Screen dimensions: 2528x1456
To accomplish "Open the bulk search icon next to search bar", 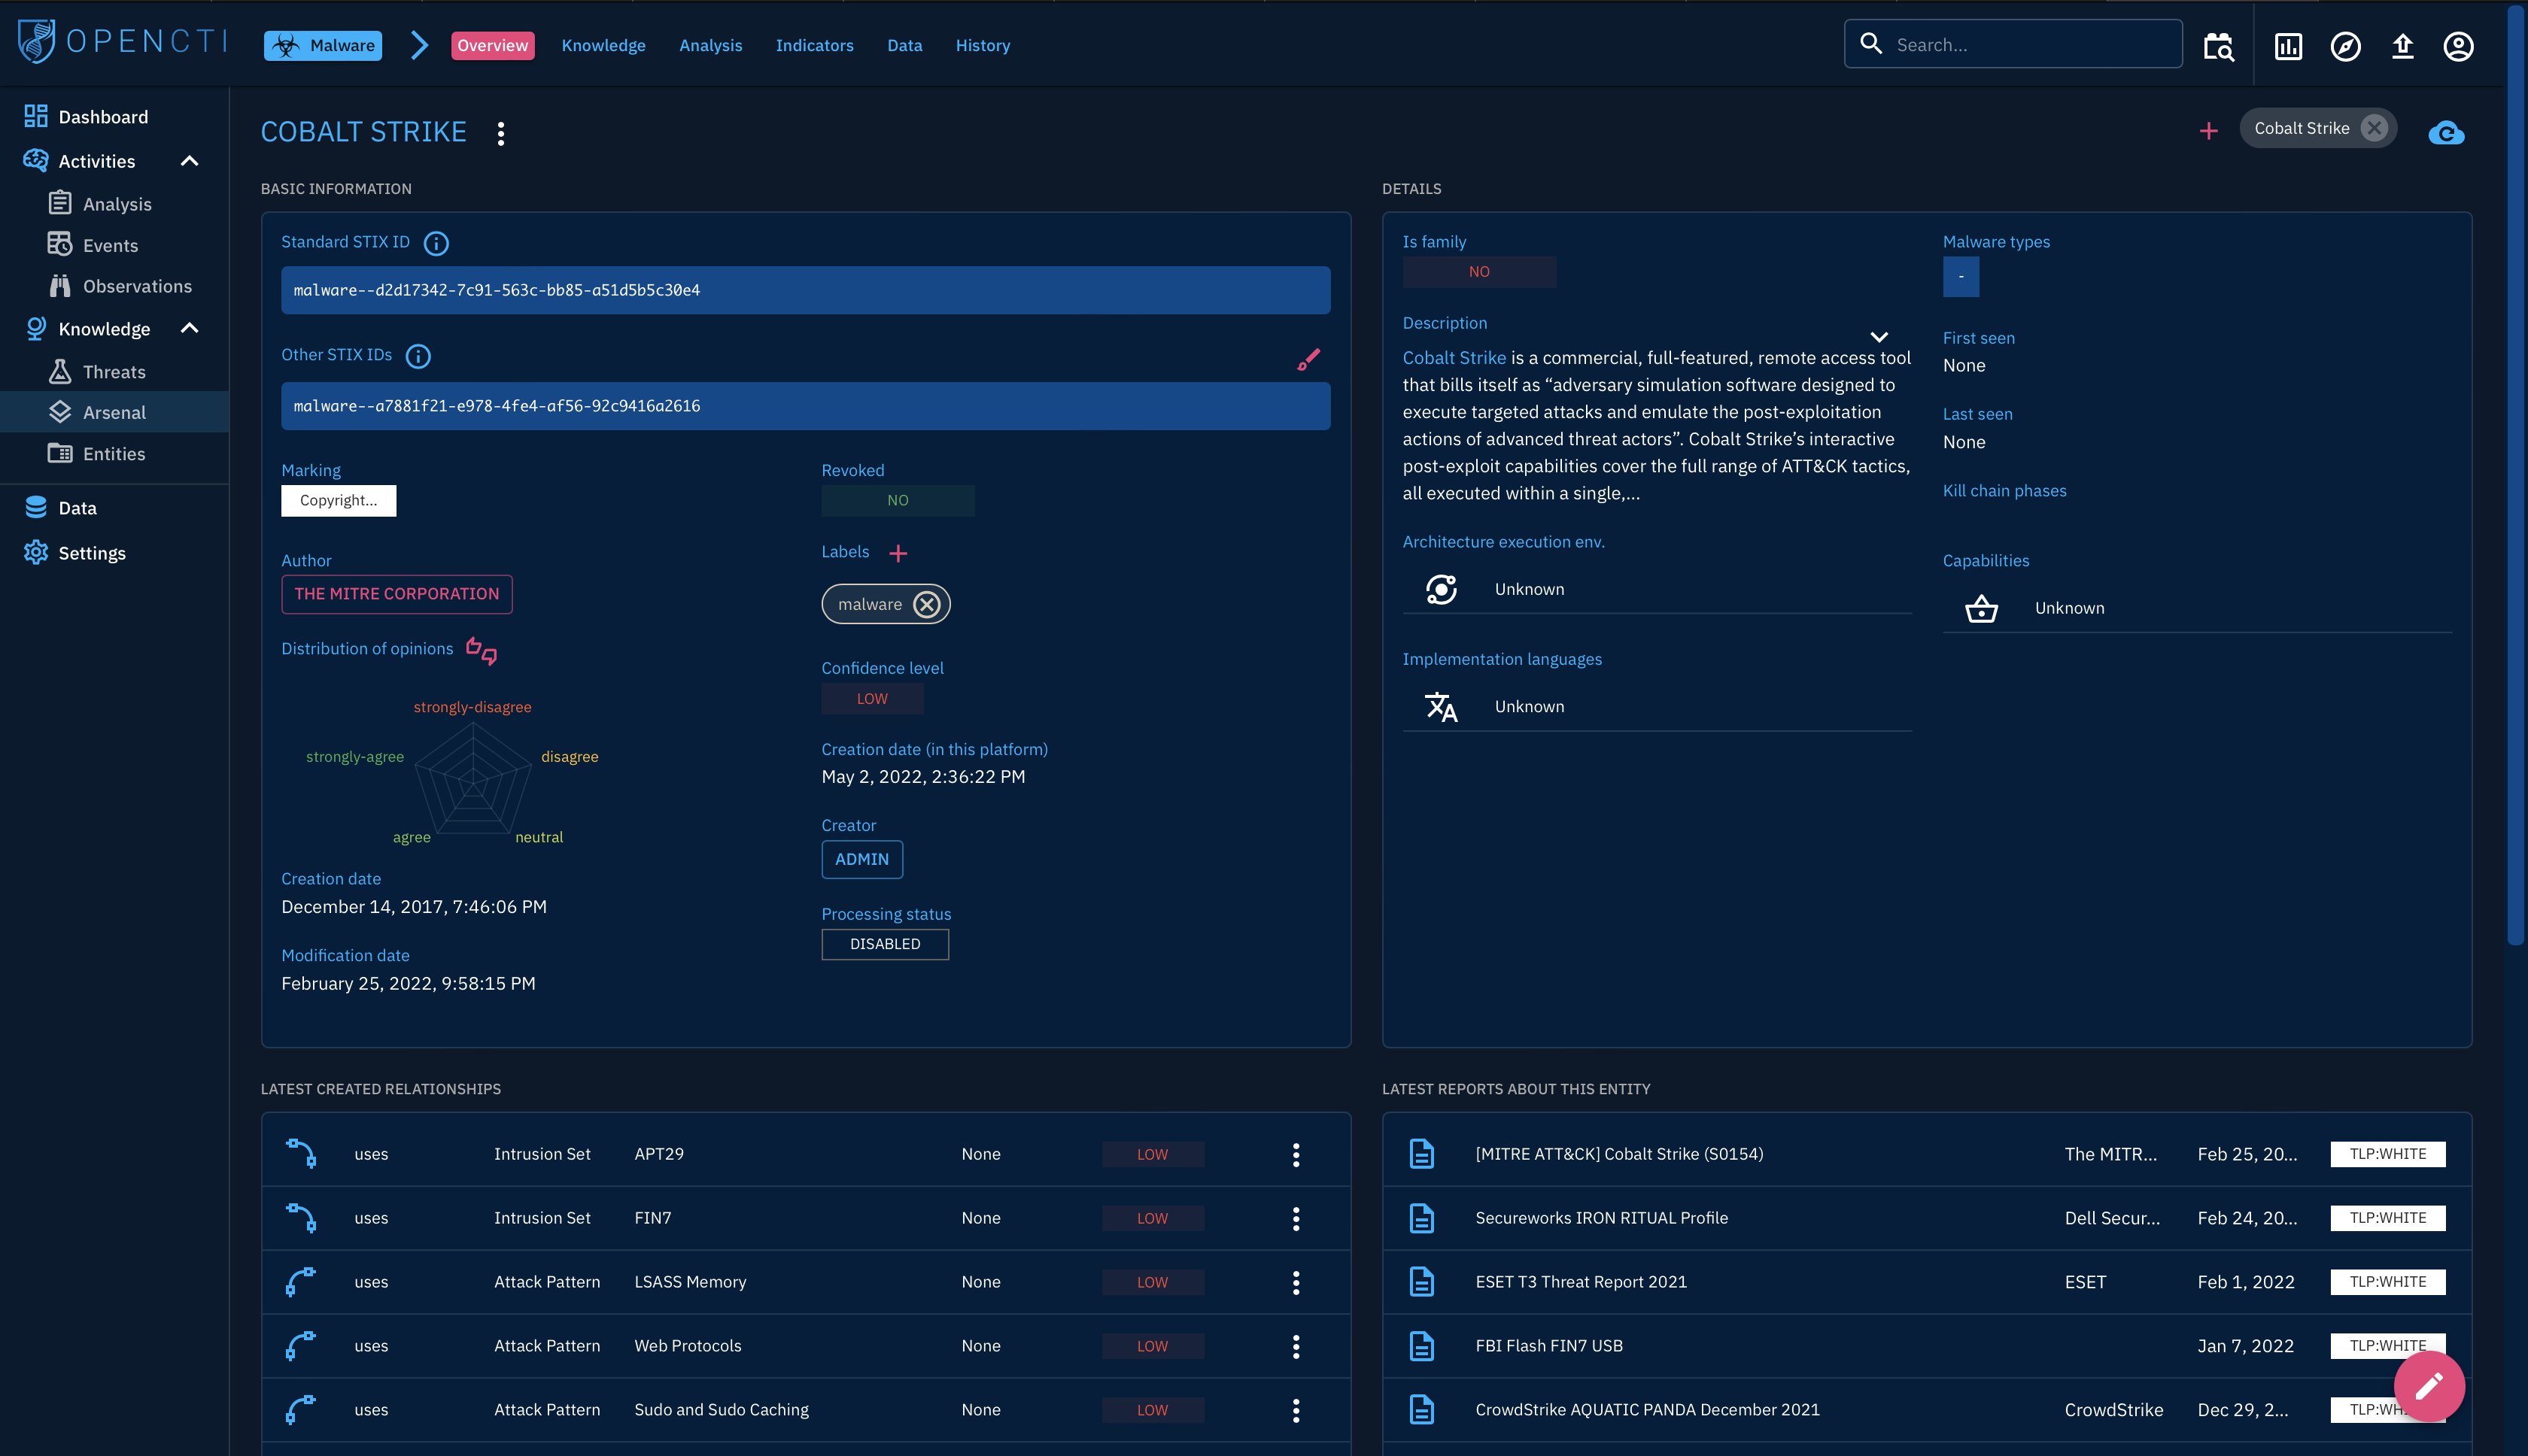I will pyautogui.click(x=2218, y=46).
